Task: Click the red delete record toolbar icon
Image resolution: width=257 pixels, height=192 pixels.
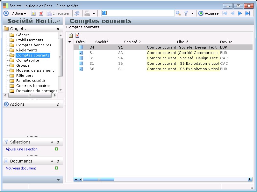Action: 41,13
